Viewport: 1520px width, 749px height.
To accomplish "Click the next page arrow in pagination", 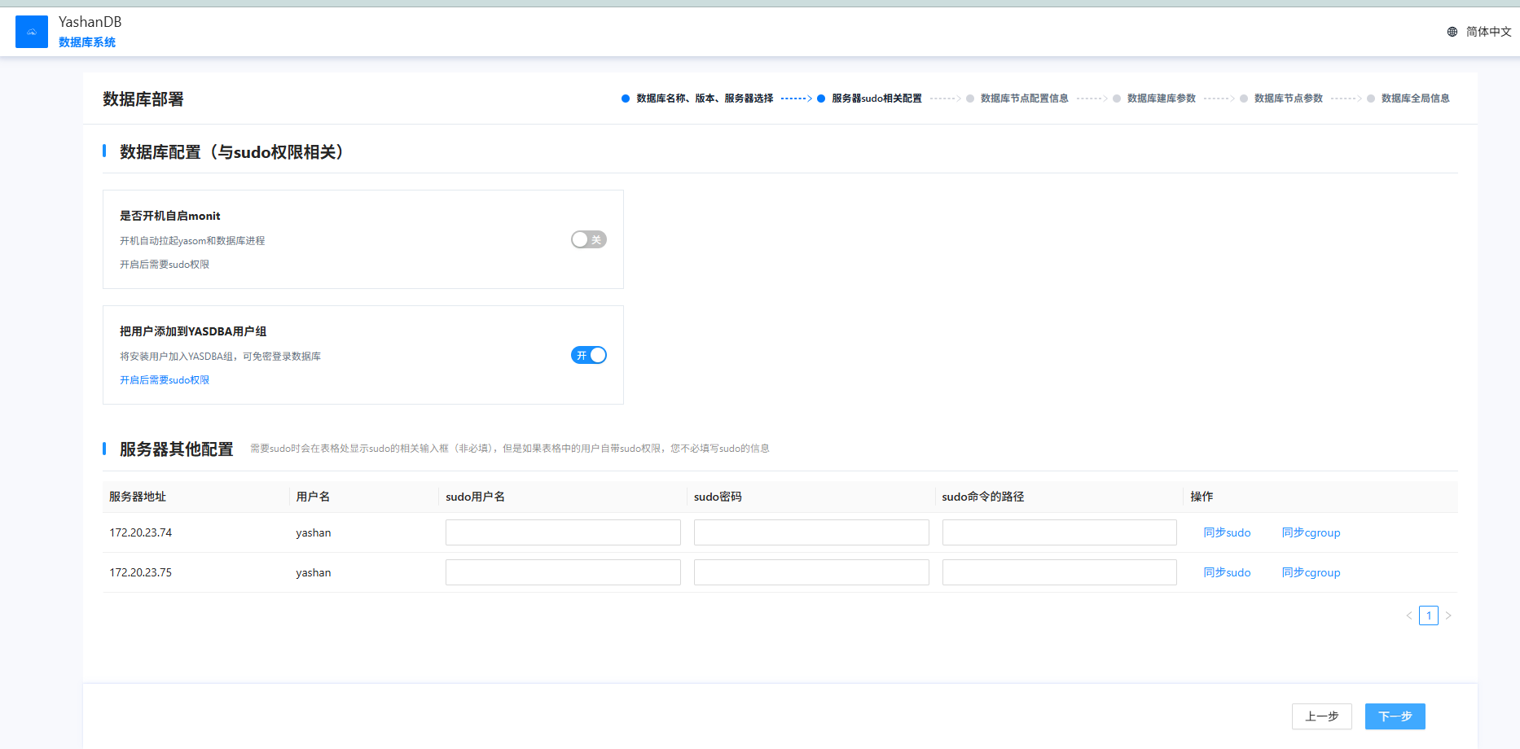I will tap(1448, 615).
